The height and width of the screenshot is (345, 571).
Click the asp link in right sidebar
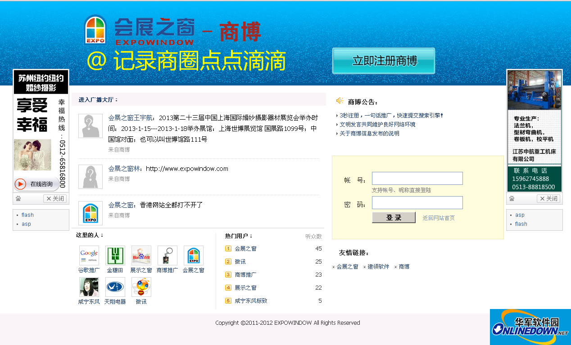(x=520, y=215)
